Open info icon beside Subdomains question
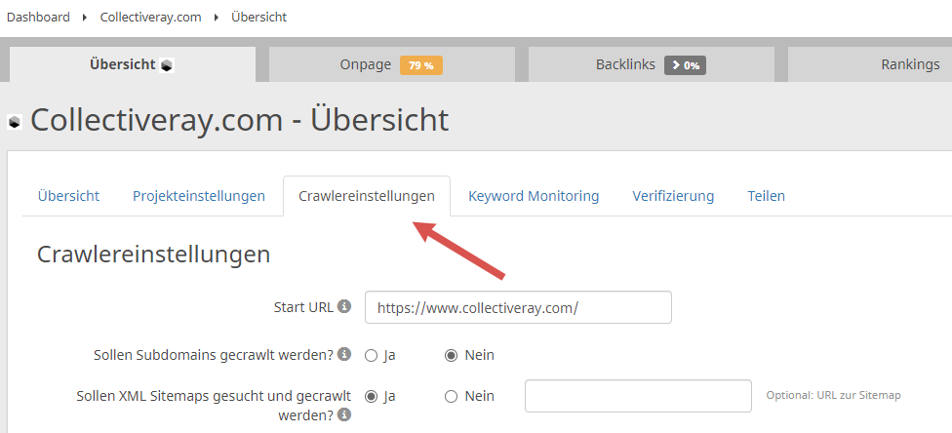Image resolution: width=952 pixels, height=433 pixels. (344, 353)
